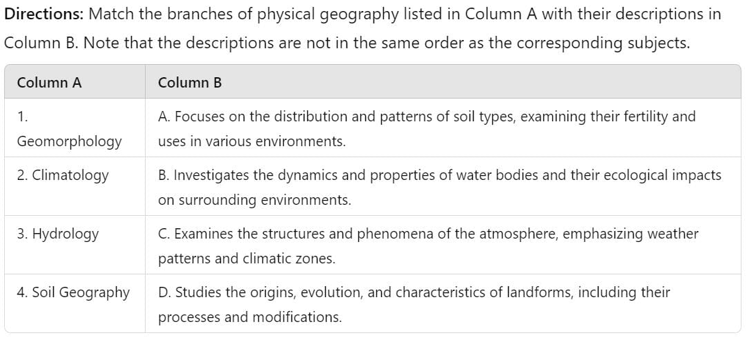
Task: Click the Column A header cell
Action: point(75,82)
